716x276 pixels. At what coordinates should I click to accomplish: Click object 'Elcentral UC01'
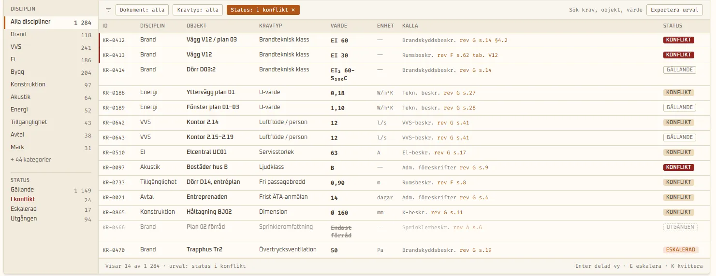(206, 152)
